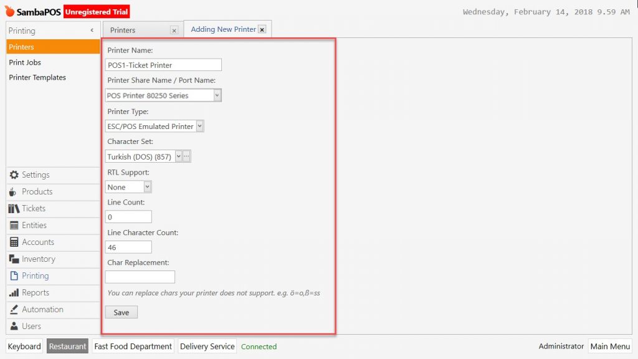The height and width of the screenshot is (359, 638).
Task: Click the Printing page icon
Action: click(x=14, y=275)
